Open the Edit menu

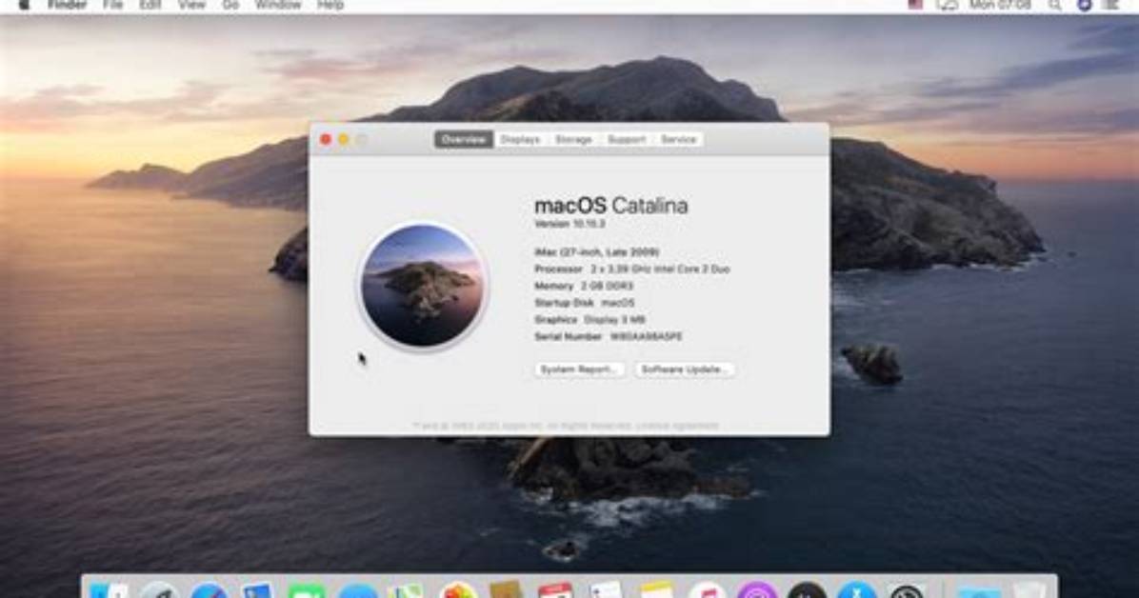[x=150, y=5]
